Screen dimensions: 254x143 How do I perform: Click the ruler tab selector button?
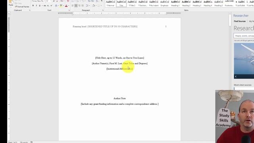[x=9, y=14]
